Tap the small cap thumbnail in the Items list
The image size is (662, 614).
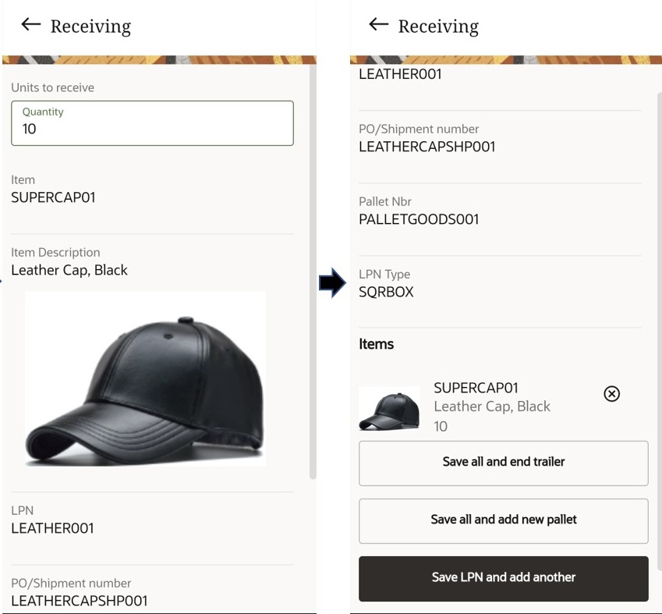click(x=389, y=407)
